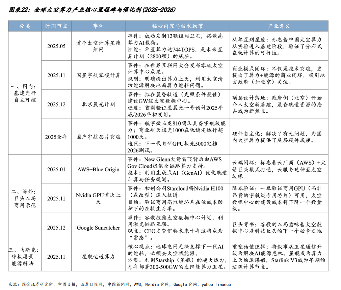Image resolution: width=341 pixels, height=290 pixels.
Task: Select the Nvidia GPU首次上天 cell
Action: 98,198
